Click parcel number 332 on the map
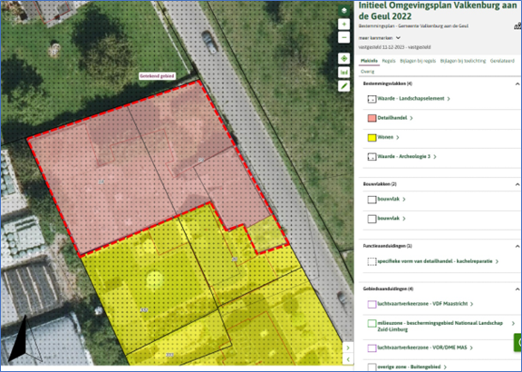 click(144, 310)
